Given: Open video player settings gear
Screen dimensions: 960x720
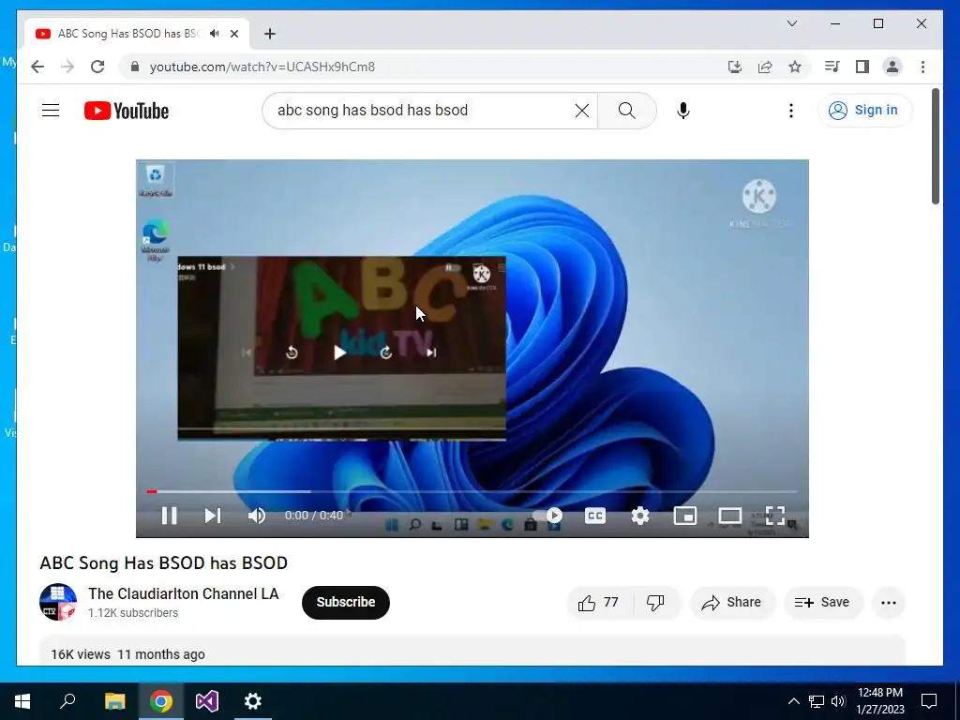Looking at the screenshot, I should pos(639,516).
